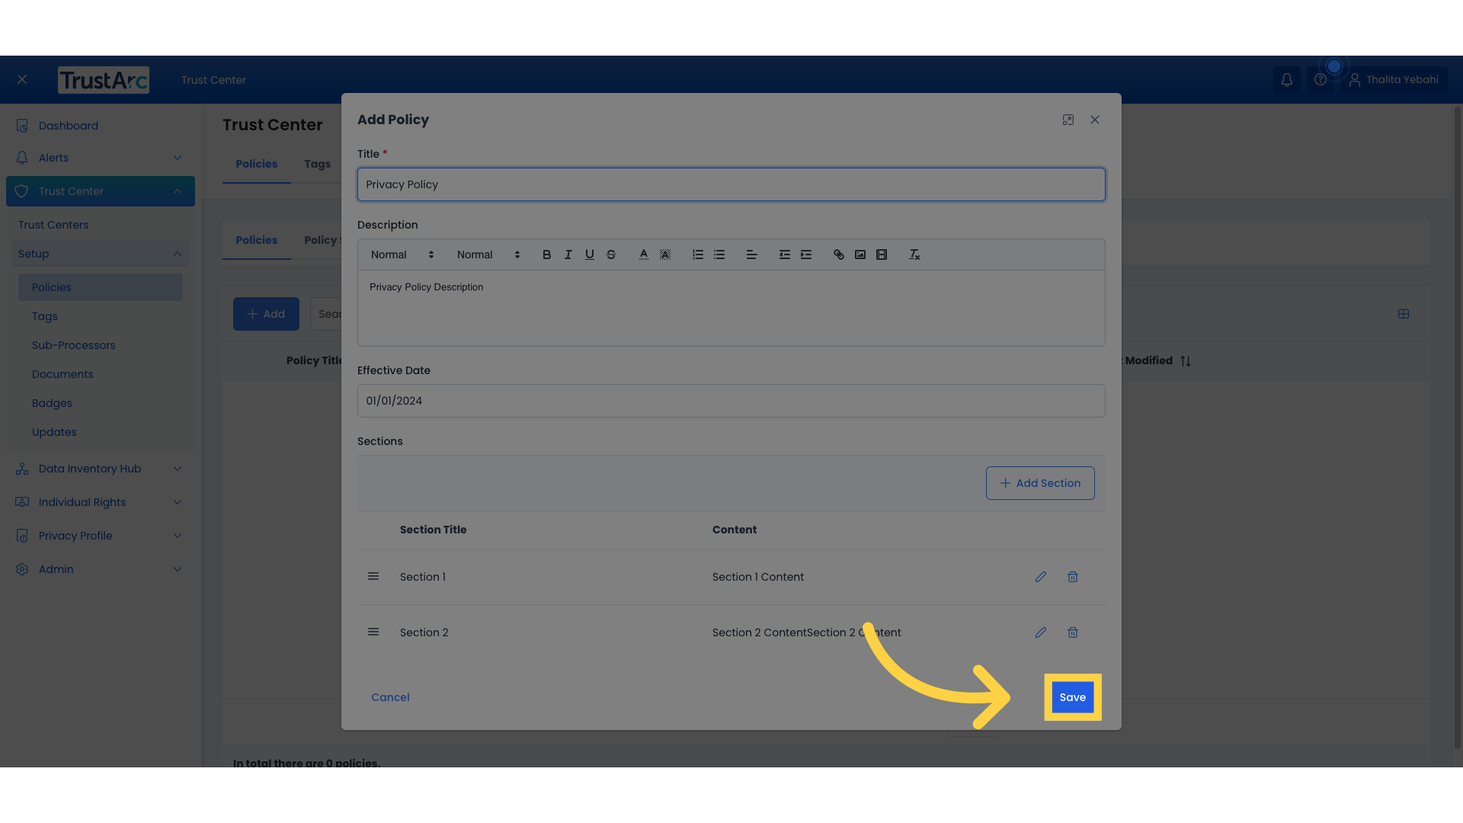
Task: Toggle a bullet list in the editor
Action: (720, 255)
